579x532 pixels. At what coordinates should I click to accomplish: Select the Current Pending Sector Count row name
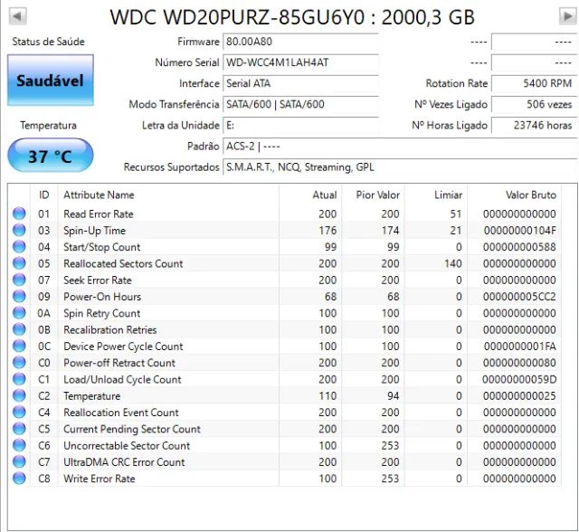tap(132, 429)
